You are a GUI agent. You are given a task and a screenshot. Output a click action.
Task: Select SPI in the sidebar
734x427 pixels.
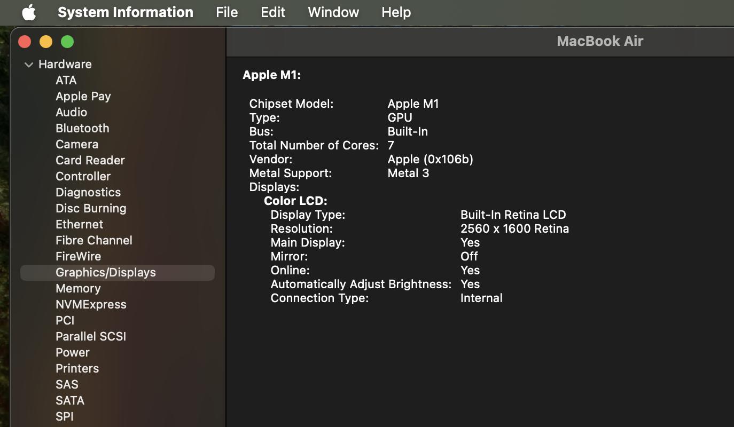(65, 416)
